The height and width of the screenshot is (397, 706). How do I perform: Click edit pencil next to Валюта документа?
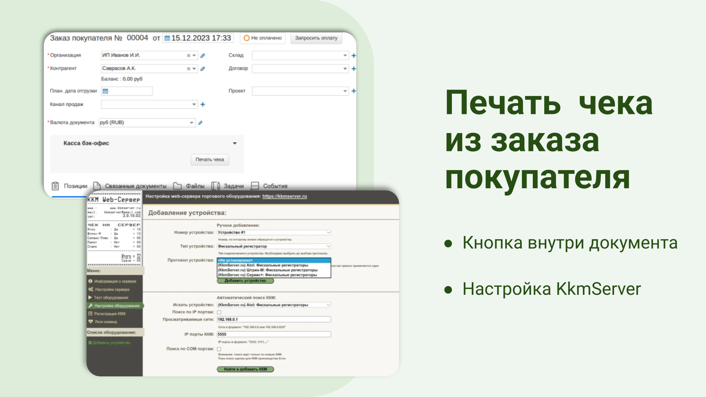click(200, 123)
